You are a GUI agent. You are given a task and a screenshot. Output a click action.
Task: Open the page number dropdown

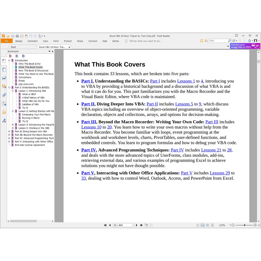pyautogui.click(x=133, y=225)
